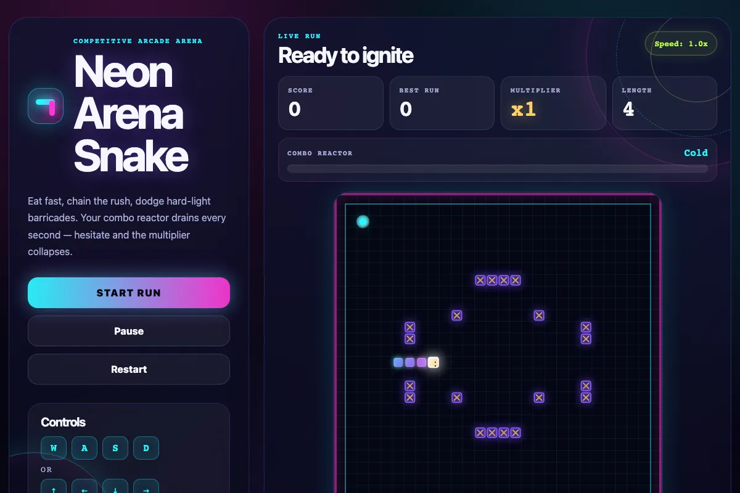Select the S control key

coord(115,448)
